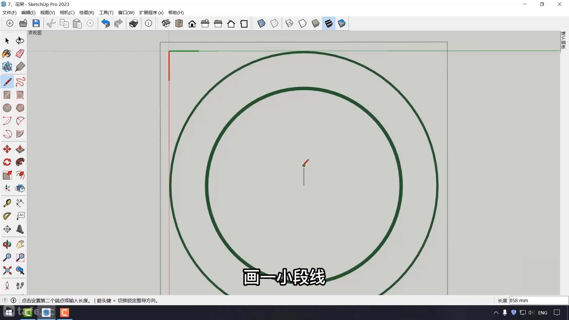The height and width of the screenshot is (320, 569).
Task: Pick the Offset tool
Action: [20, 175]
